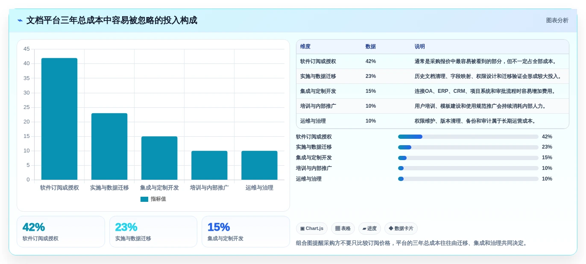The width and height of the screenshot is (586, 264).
Task: Open the 15% 集成与定制开发 stat card
Action: (246, 232)
